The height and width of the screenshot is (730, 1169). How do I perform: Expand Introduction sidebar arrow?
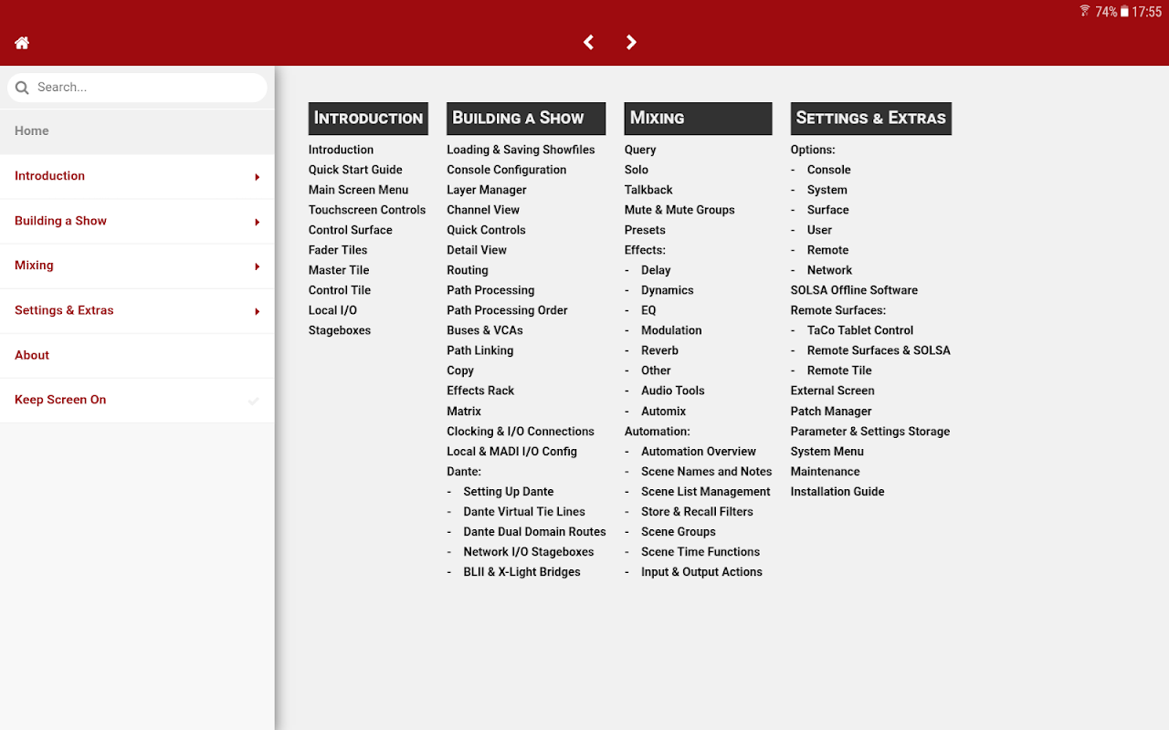click(x=258, y=177)
